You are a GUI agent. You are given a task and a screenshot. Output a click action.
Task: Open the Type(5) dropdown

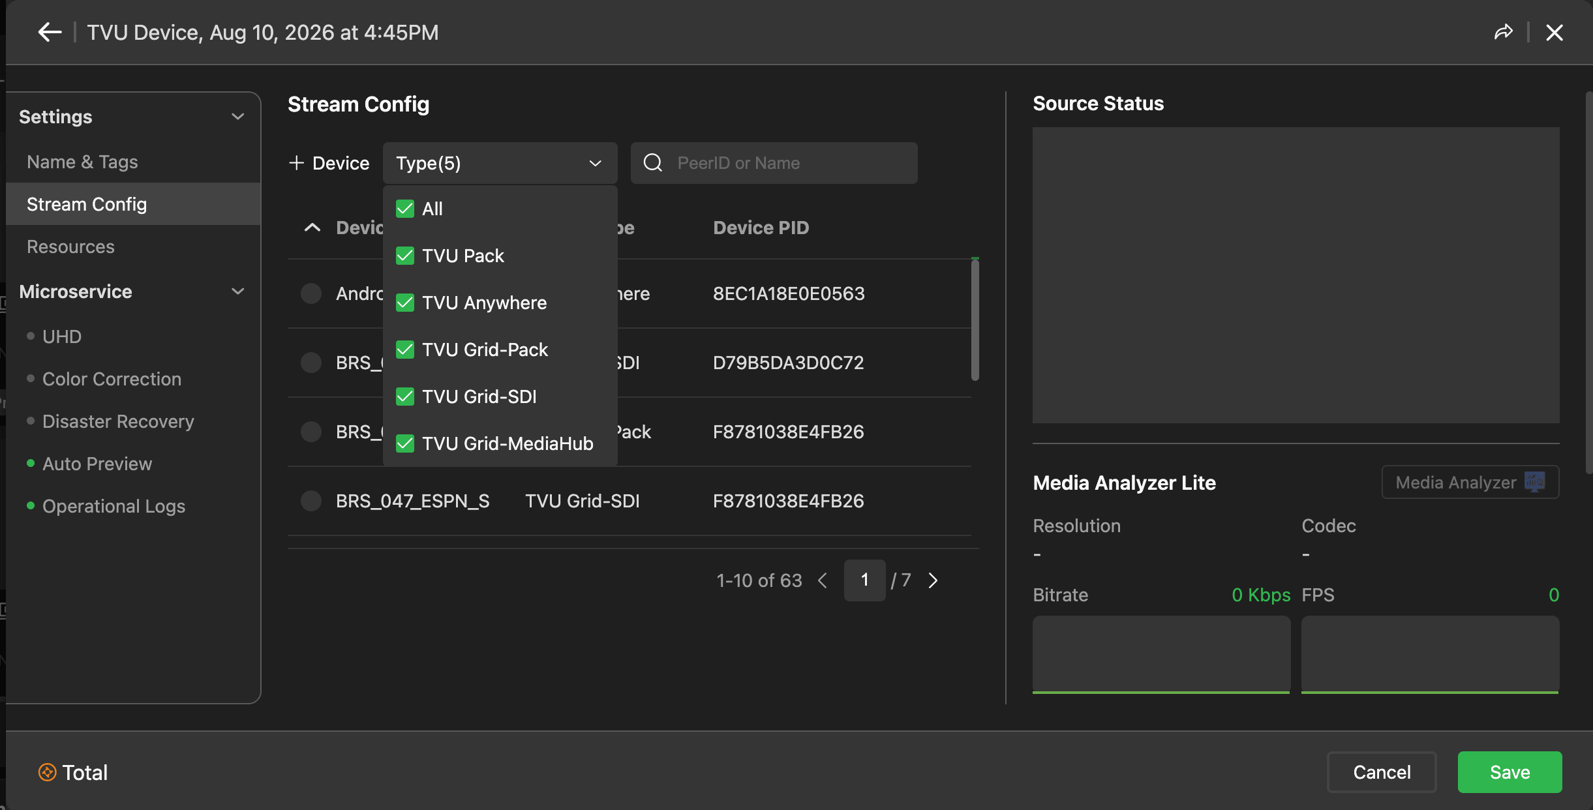tap(500, 163)
